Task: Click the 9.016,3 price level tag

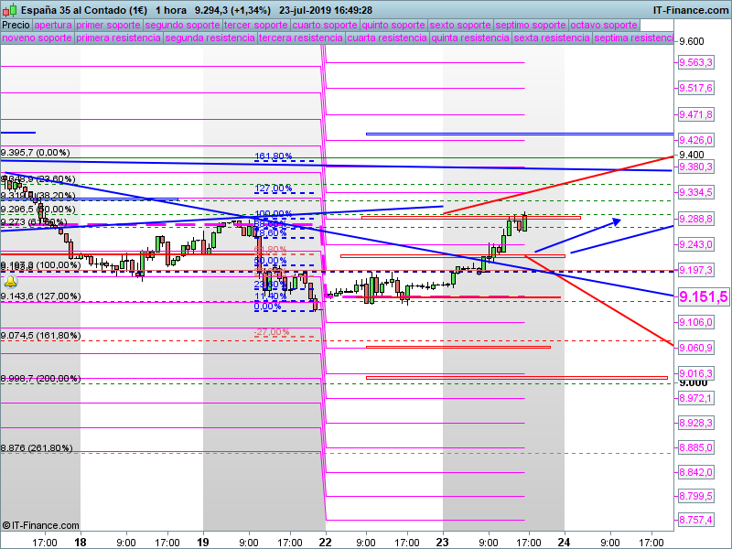Action: (695, 373)
